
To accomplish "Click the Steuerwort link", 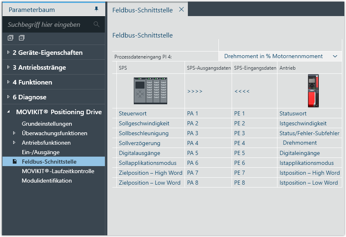I will pyautogui.click(x=133, y=113).
